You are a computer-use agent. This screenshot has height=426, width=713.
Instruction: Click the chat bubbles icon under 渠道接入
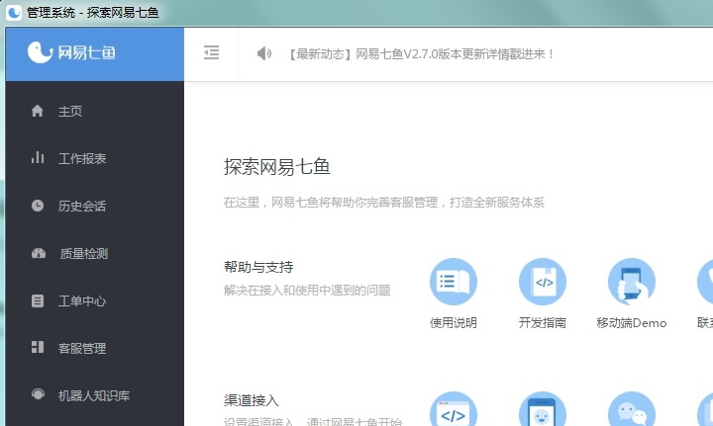pyautogui.click(x=632, y=409)
